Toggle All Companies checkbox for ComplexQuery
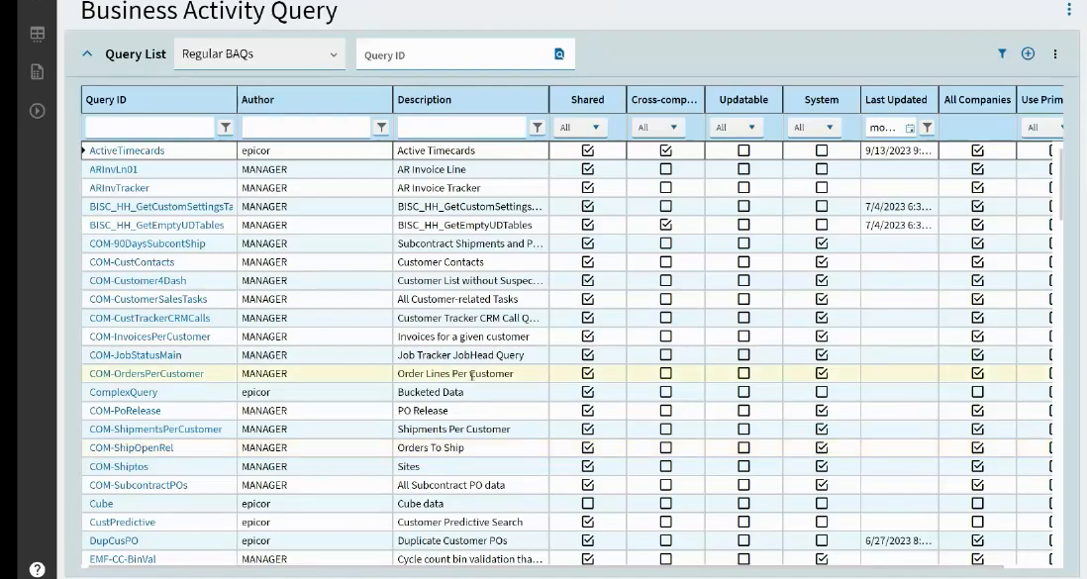This screenshot has height=579, width=1087. pos(977,392)
